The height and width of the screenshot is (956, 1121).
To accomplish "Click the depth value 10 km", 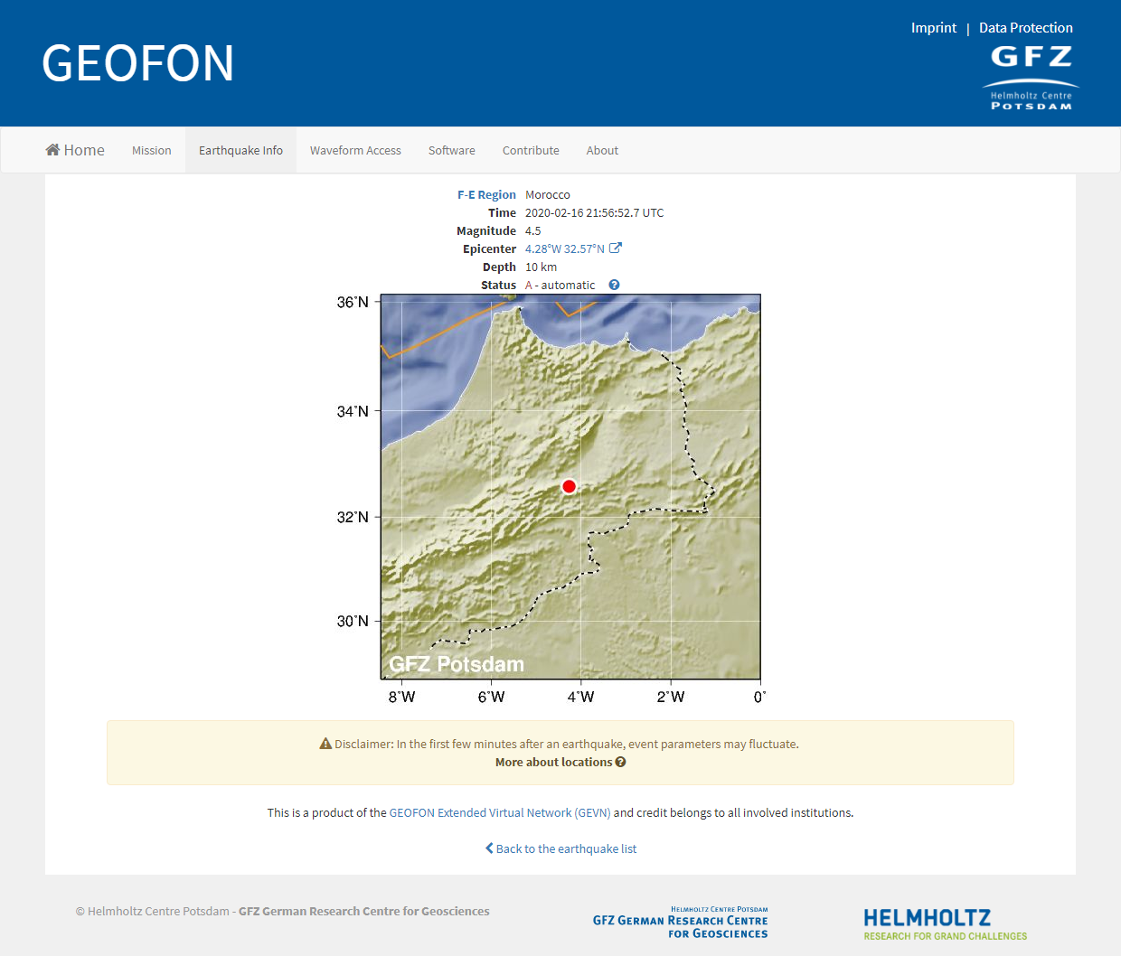I will (542, 267).
